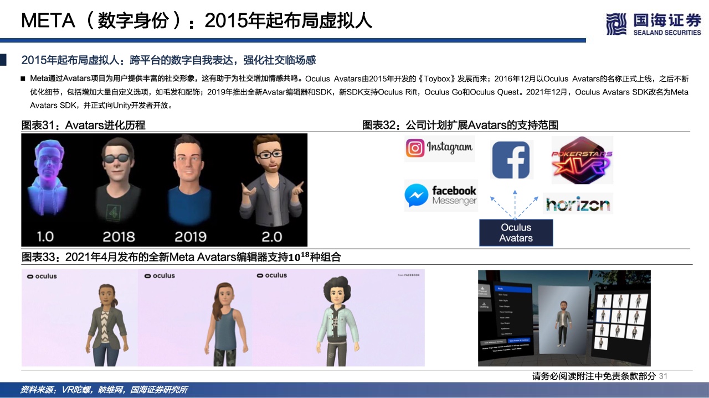The height and width of the screenshot is (398, 709).
Task: Click oculus logo above the gray-jacket avatar
Action: pyautogui.click(x=42, y=276)
